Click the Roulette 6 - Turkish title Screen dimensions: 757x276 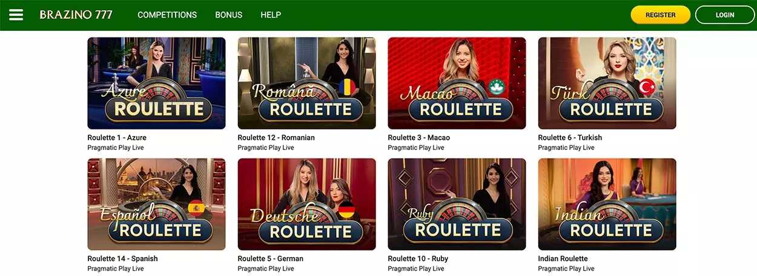click(x=570, y=137)
